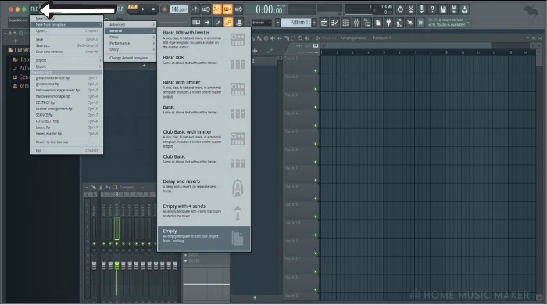Click the microphone one-click recording icon
This screenshot has width=547, height=305.
pyautogui.click(x=422, y=9)
